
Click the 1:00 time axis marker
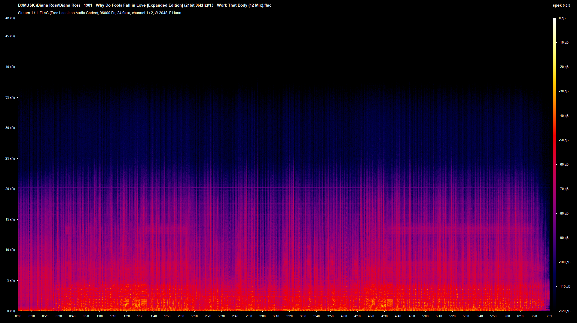(100, 316)
